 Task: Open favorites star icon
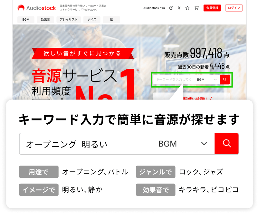[187, 8]
